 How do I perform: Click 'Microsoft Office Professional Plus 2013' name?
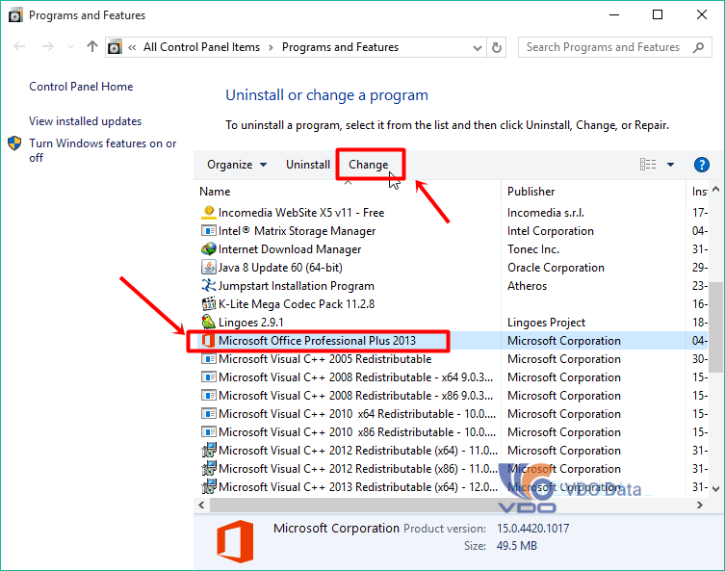tap(317, 341)
